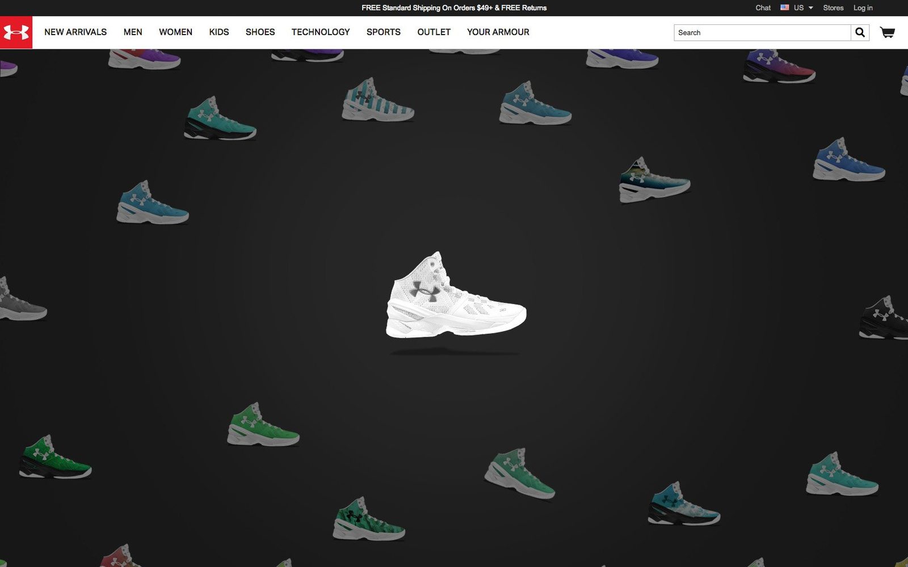Click the Log in link
This screenshot has width=908, height=567.
click(863, 8)
